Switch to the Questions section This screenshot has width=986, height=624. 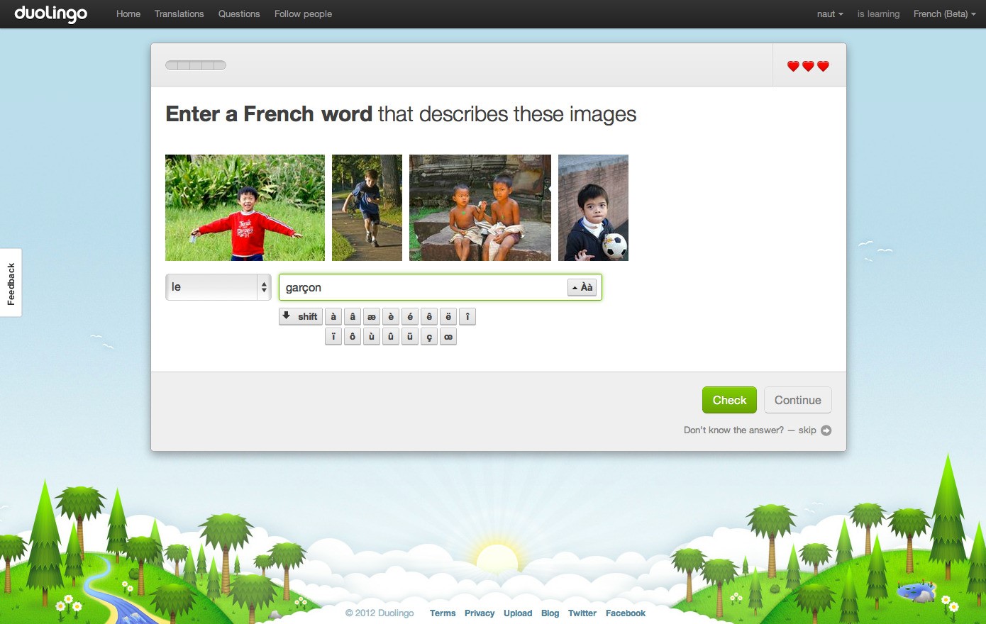point(238,13)
